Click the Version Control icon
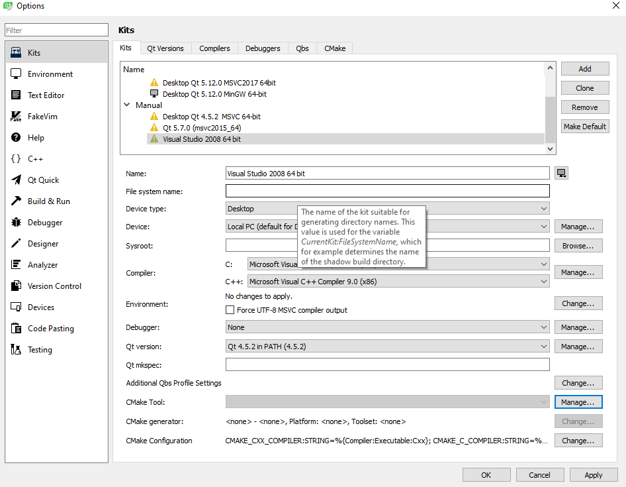 (x=16, y=286)
